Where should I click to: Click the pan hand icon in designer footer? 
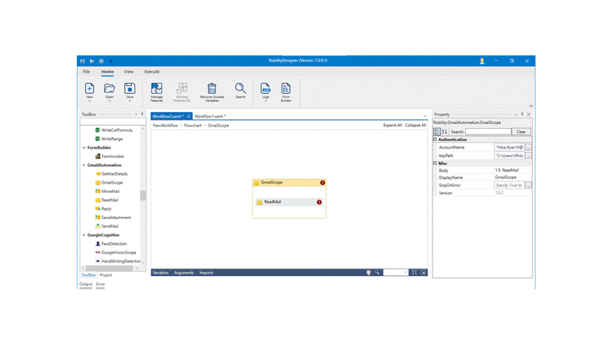point(368,273)
